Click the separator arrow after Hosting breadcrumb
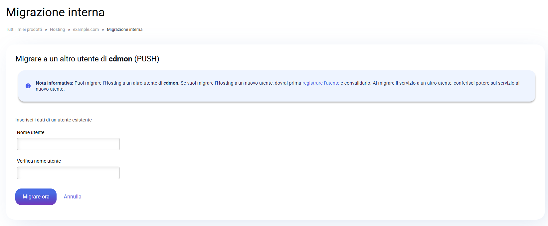Screen dimensions: 548x226 pos(69,30)
